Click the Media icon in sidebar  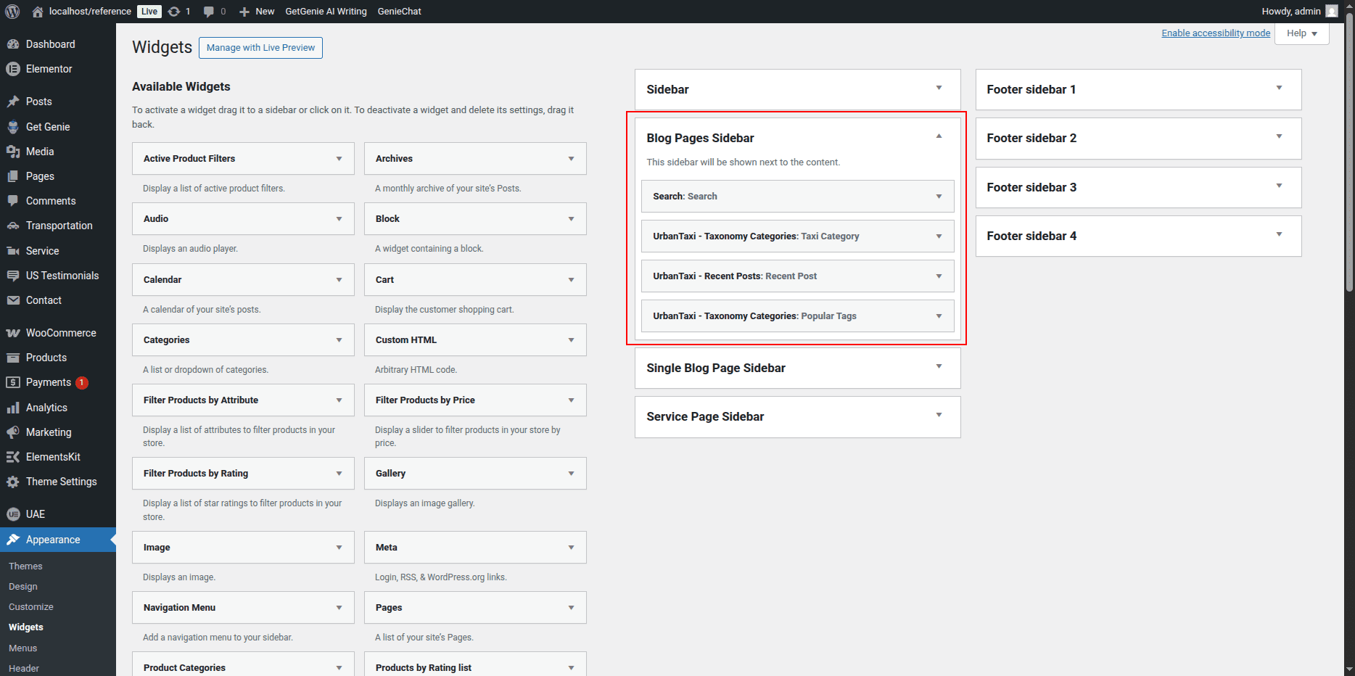(13, 152)
